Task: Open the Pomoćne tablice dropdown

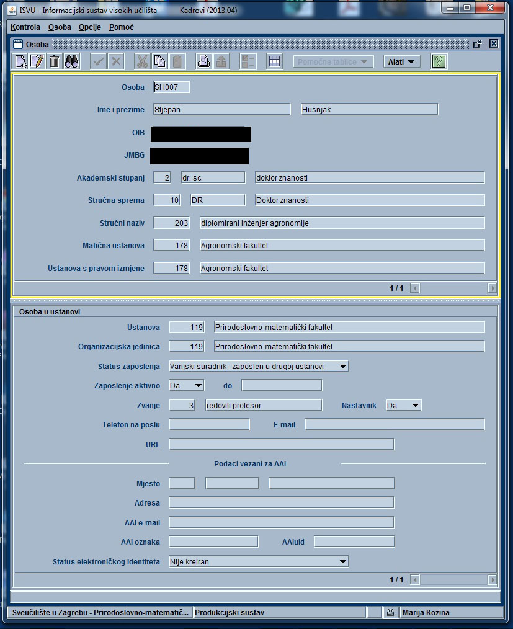Action: pos(333,61)
